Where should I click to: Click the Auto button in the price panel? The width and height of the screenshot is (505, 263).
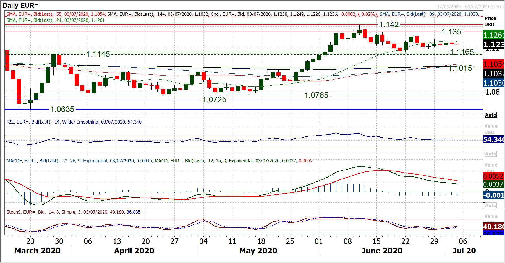tap(491, 115)
